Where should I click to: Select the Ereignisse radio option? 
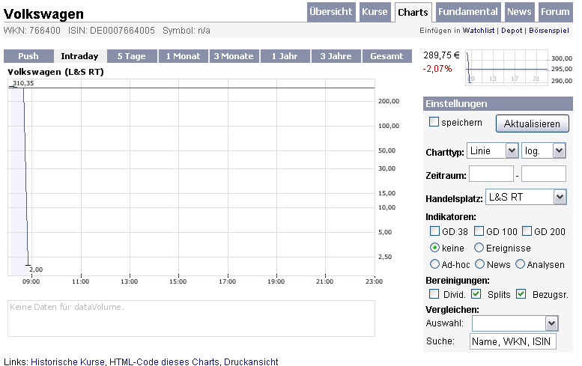point(479,247)
